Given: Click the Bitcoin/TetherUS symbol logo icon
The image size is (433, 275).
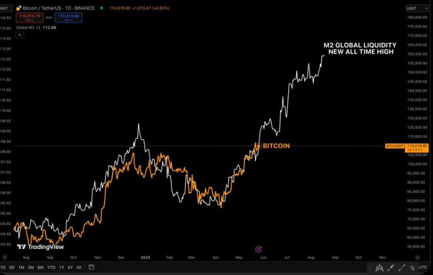Looking at the screenshot, I should [x=18, y=8].
